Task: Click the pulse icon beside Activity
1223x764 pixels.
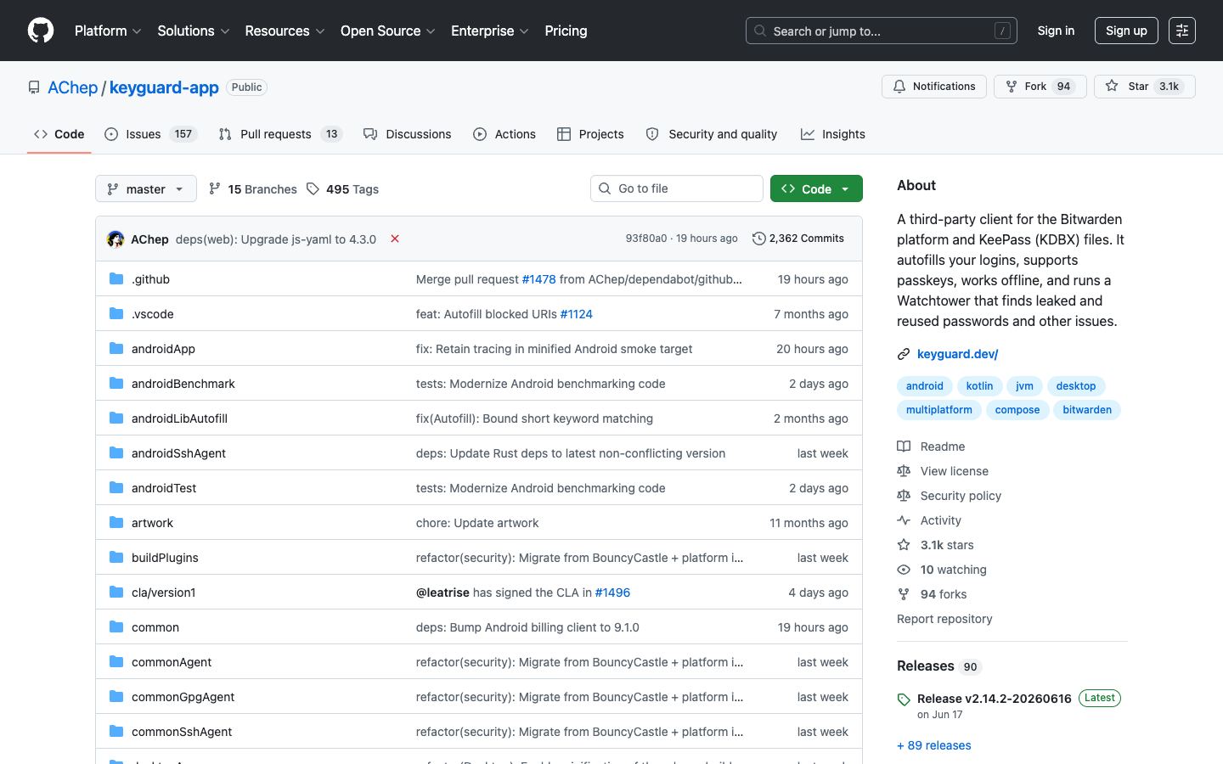Action: [x=904, y=520]
